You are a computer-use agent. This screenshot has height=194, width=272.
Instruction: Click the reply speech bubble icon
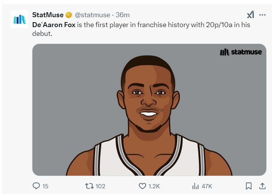37,186
